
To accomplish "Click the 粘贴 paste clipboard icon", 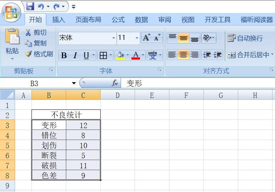I will pyautogui.click(x=12, y=36).
